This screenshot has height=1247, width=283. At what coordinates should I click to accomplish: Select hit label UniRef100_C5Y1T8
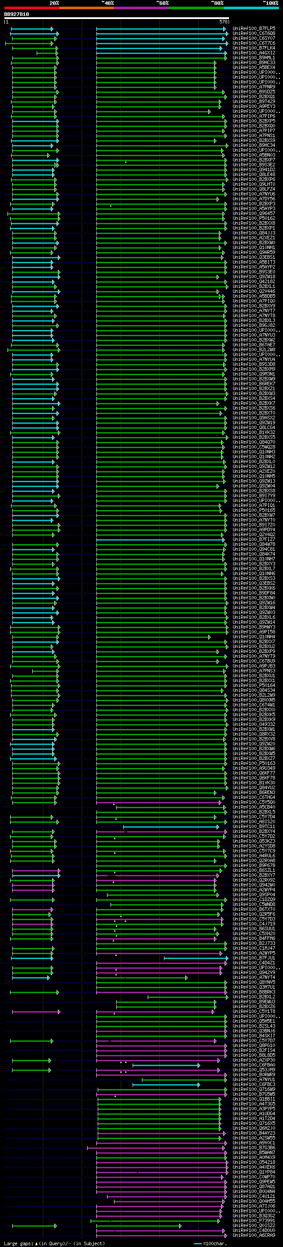(254, 1012)
